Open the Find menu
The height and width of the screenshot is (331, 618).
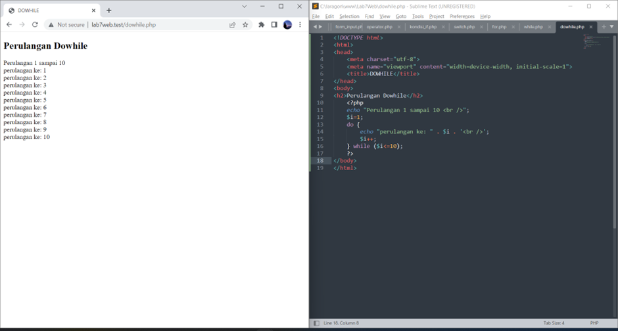coord(369,16)
